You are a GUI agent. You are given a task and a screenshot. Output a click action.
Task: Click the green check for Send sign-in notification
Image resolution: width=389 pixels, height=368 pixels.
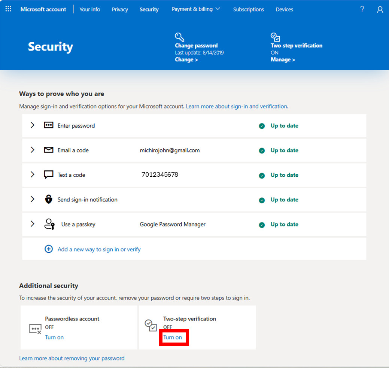tap(262, 200)
